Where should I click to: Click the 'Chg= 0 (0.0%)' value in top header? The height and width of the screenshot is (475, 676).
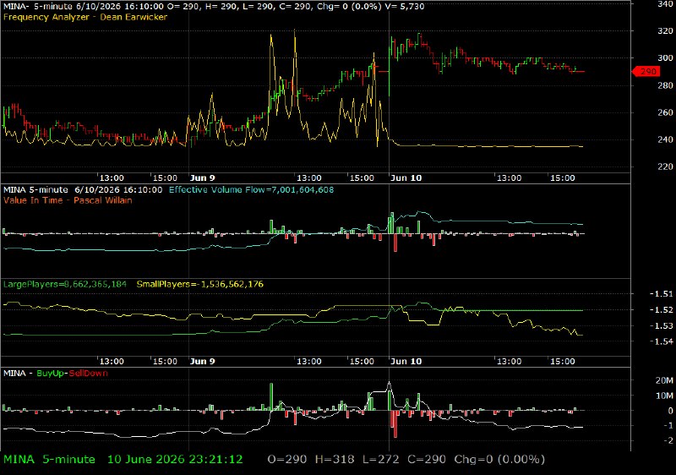(x=348, y=7)
